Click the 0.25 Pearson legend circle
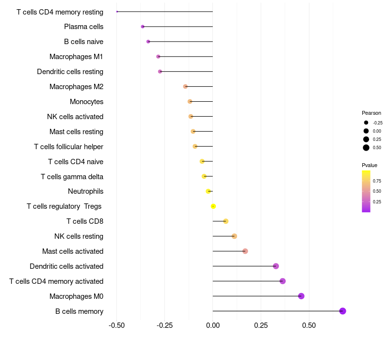 click(366, 139)
